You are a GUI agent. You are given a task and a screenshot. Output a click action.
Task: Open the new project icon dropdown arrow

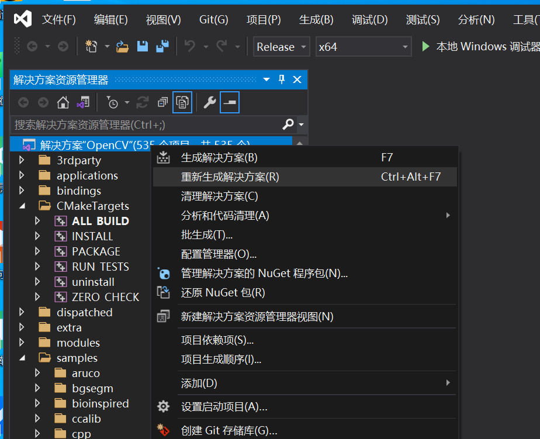pos(107,46)
